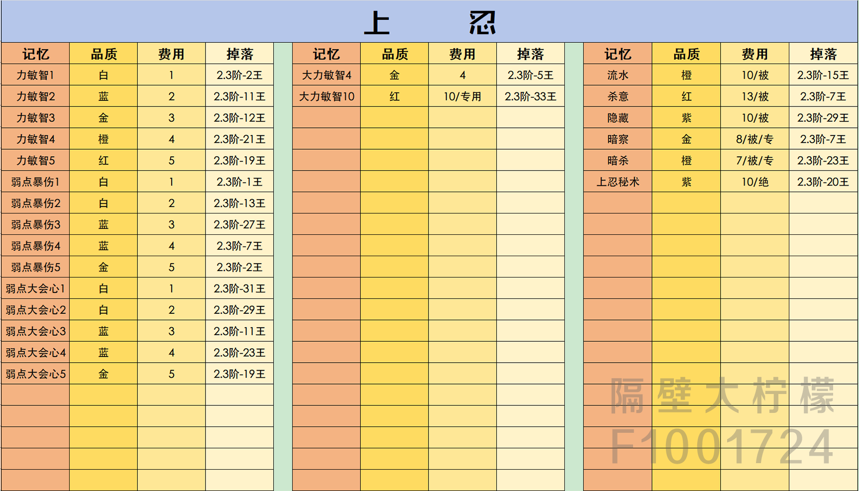Select the 暗察 memory cell
Viewport: 859px width, 491px height.
coord(618,139)
